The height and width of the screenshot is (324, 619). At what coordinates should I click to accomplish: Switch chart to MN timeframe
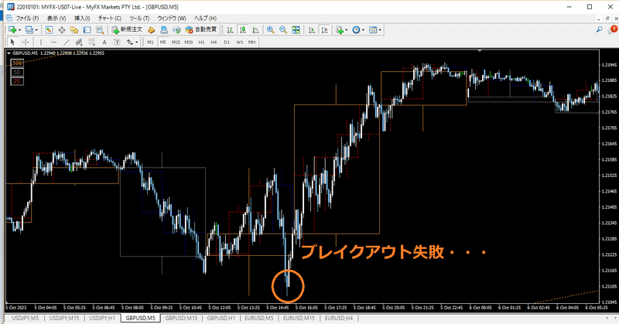tap(252, 42)
